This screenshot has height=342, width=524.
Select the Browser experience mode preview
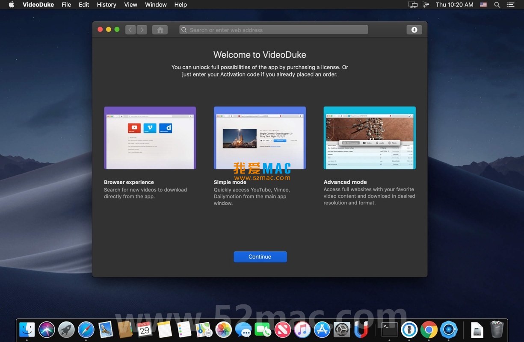150,138
